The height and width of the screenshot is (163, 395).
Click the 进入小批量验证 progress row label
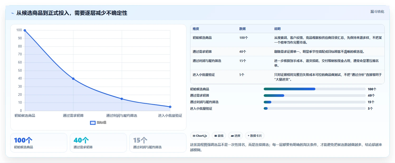201,109
